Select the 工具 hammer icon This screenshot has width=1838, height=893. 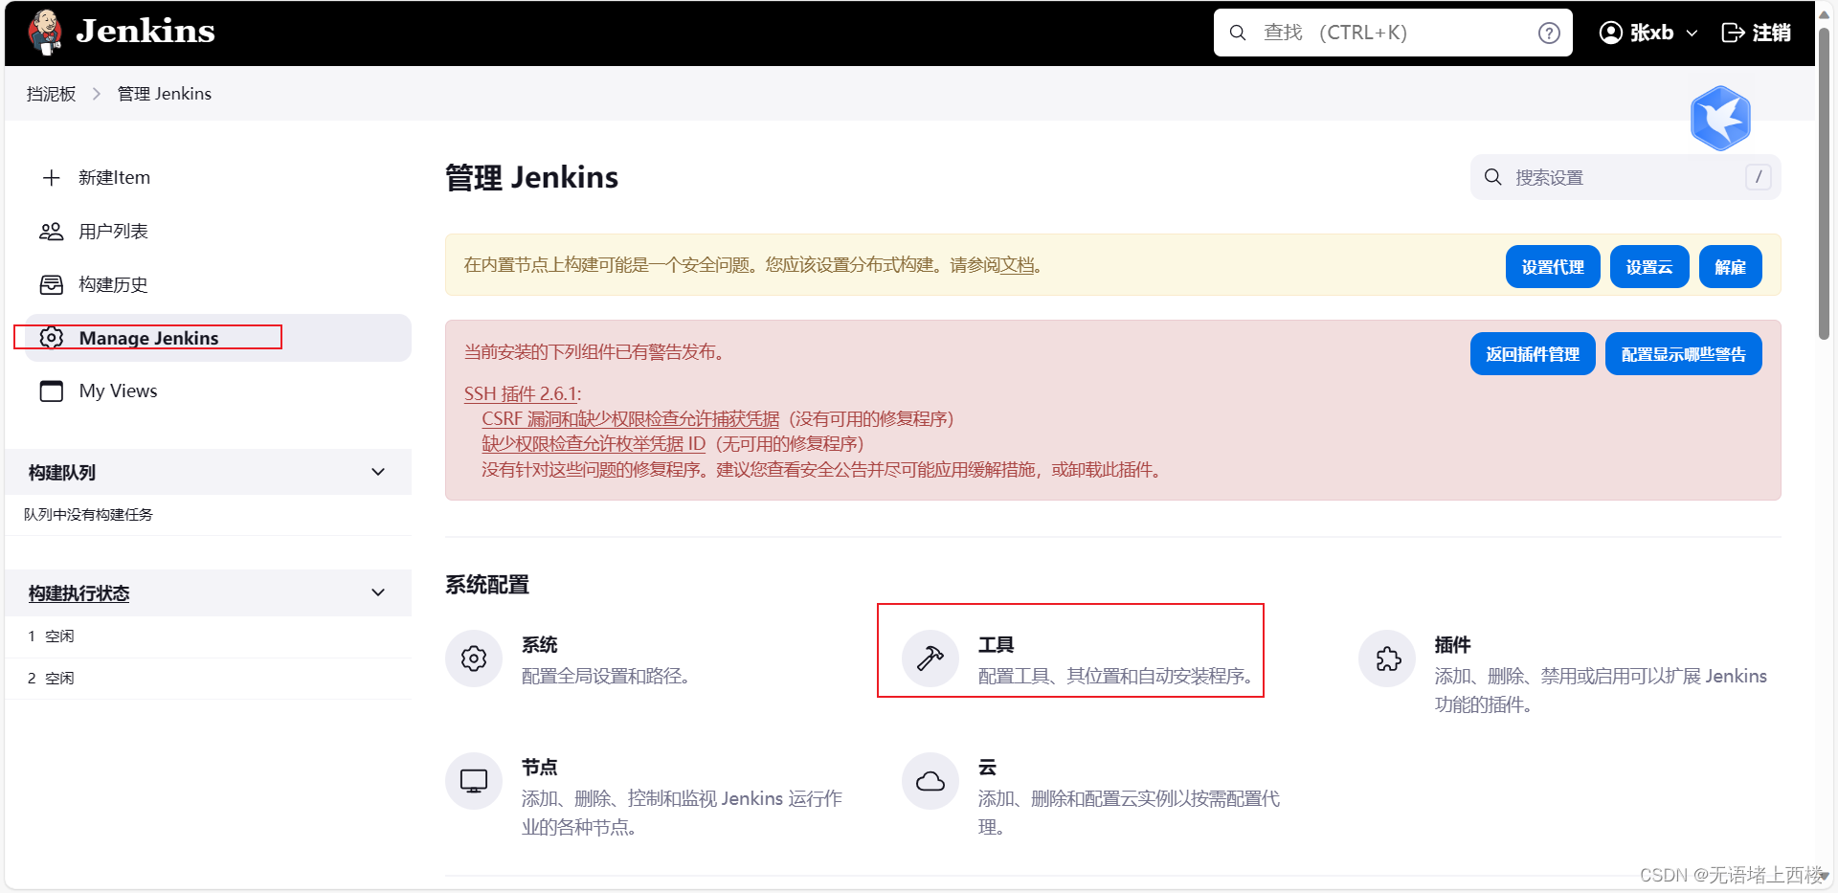[930, 658]
